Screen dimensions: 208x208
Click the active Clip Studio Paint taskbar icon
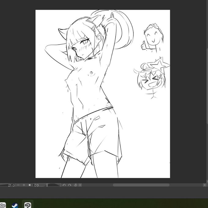(28, 205)
